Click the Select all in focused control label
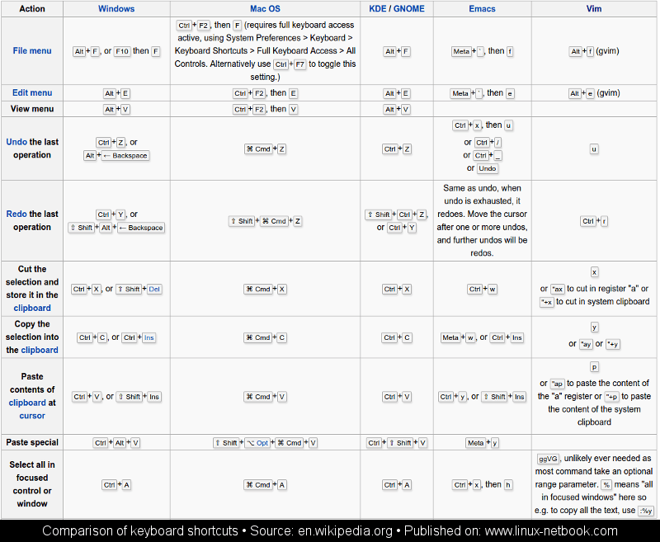Image resolution: width=660 pixels, height=542 pixels. (x=32, y=484)
